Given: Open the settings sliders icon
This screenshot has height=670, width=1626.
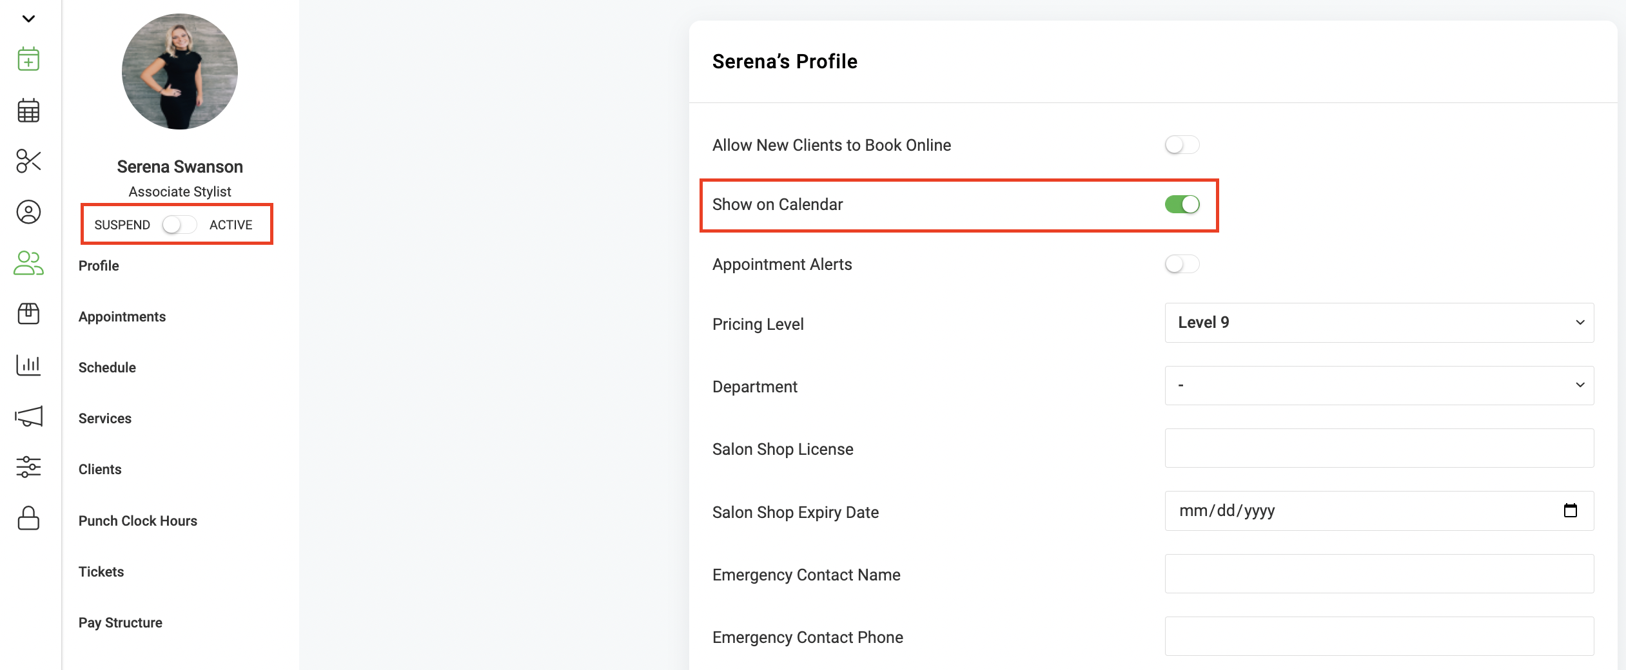Looking at the screenshot, I should [28, 466].
